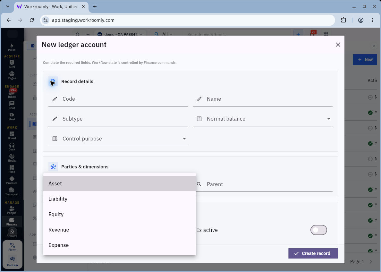Open the browser profile icon

(x=361, y=20)
